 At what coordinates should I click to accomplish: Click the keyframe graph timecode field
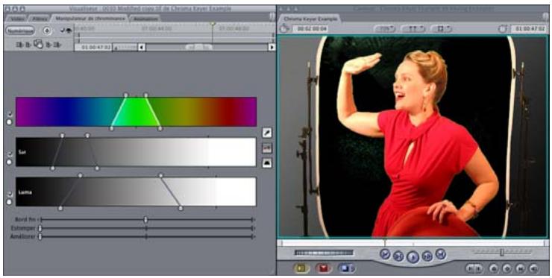[x=92, y=47]
